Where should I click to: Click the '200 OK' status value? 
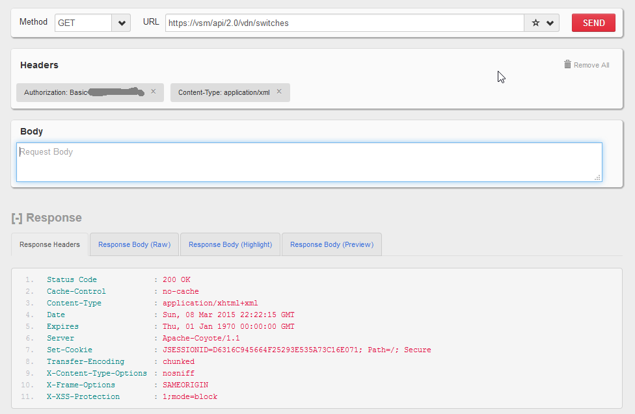(176, 279)
